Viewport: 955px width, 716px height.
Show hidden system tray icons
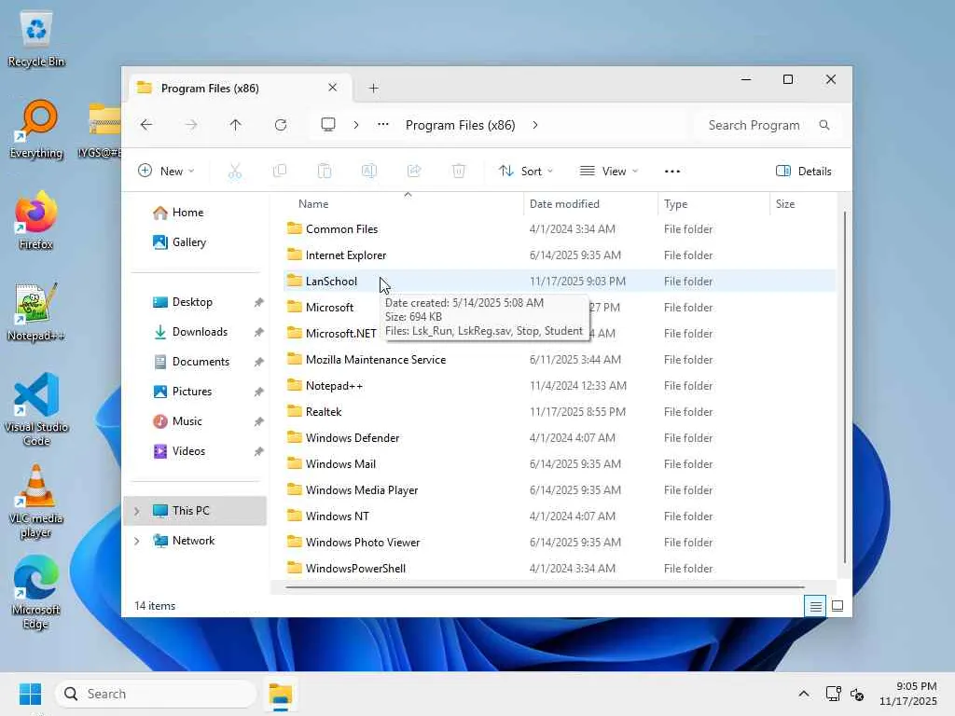(x=803, y=694)
